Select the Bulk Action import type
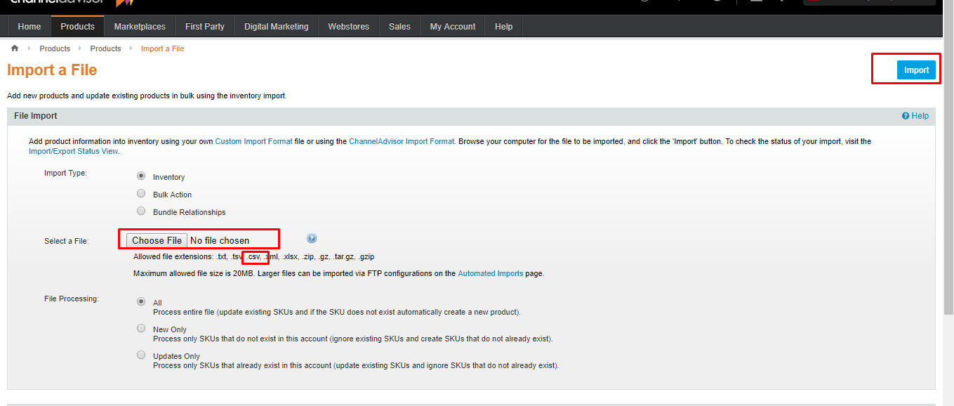This screenshot has height=406, width=954. (x=141, y=194)
